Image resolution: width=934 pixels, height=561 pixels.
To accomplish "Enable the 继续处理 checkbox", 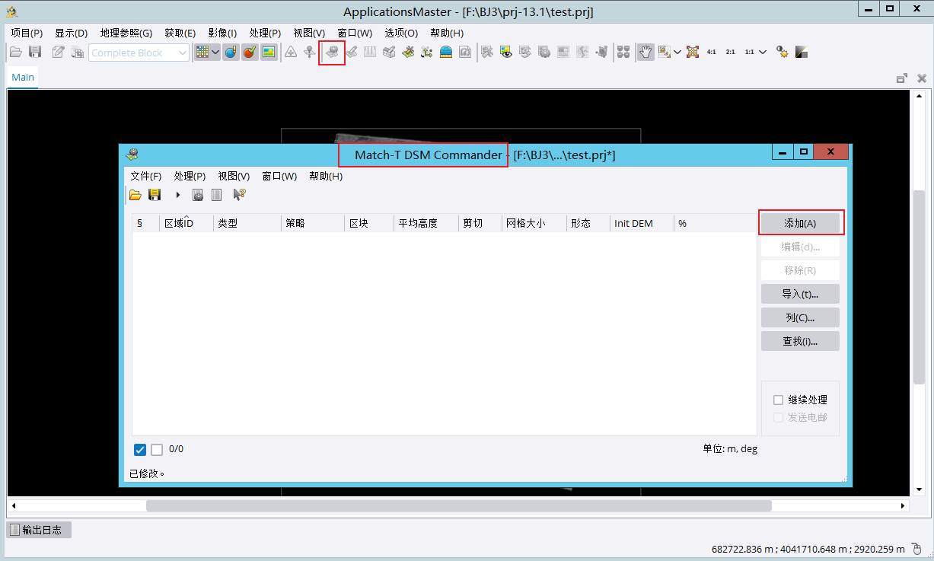I will 778,400.
